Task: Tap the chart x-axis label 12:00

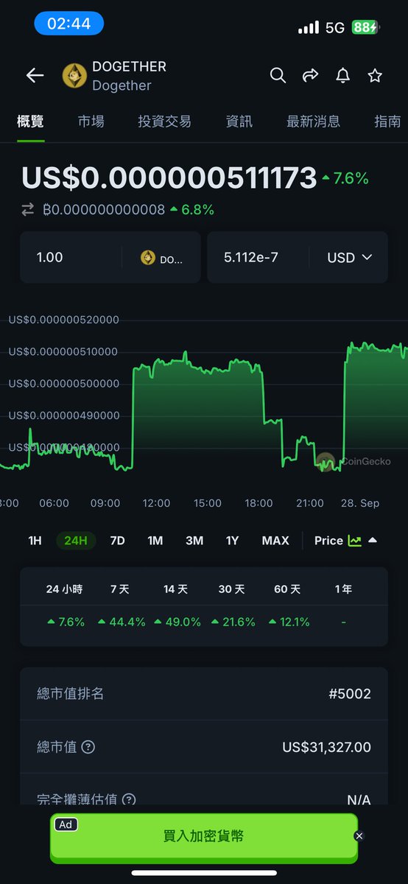Action: click(x=156, y=503)
